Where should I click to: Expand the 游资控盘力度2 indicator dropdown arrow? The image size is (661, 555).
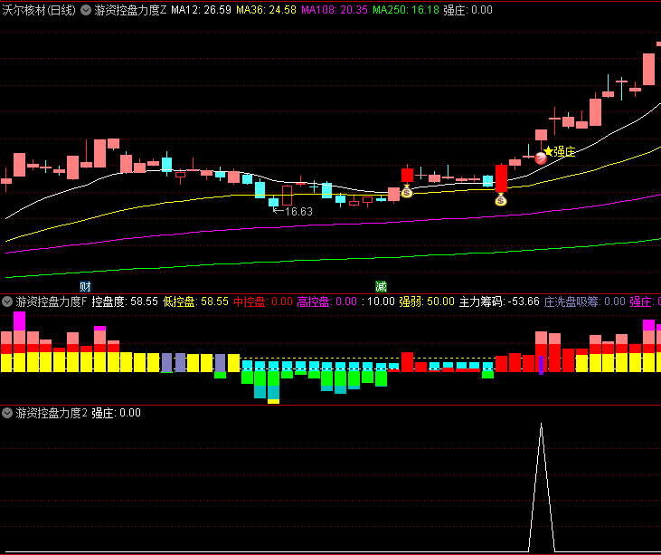coord(7,413)
